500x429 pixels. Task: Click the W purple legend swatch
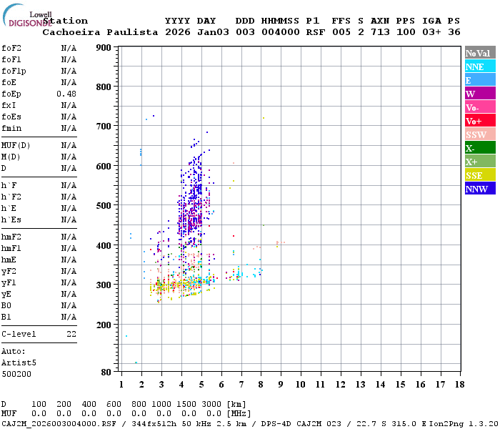(x=480, y=94)
